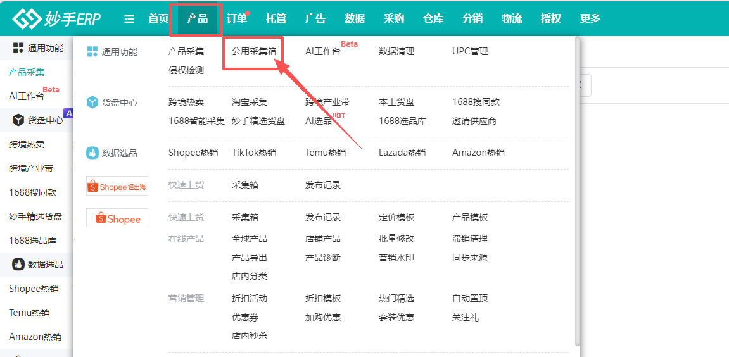Open the 物流 top menu

pyautogui.click(x=512, y=18)
